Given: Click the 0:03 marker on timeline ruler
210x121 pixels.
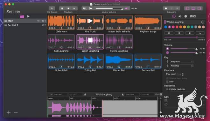Looking at the screenshot, I should pos(116,98).
